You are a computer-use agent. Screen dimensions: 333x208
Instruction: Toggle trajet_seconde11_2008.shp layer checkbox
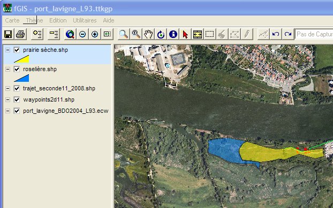[x=17, y=88]
